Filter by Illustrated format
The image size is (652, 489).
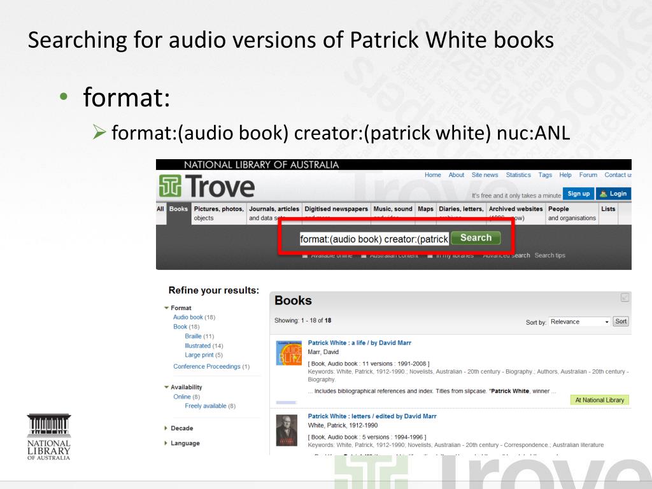197,346
